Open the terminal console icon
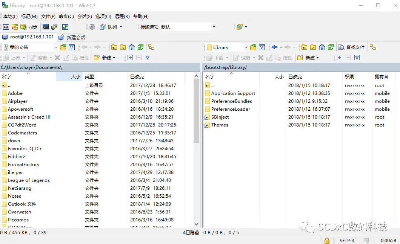Image resolution: width=400 pixels, height=244 pixels. [46, 27]
